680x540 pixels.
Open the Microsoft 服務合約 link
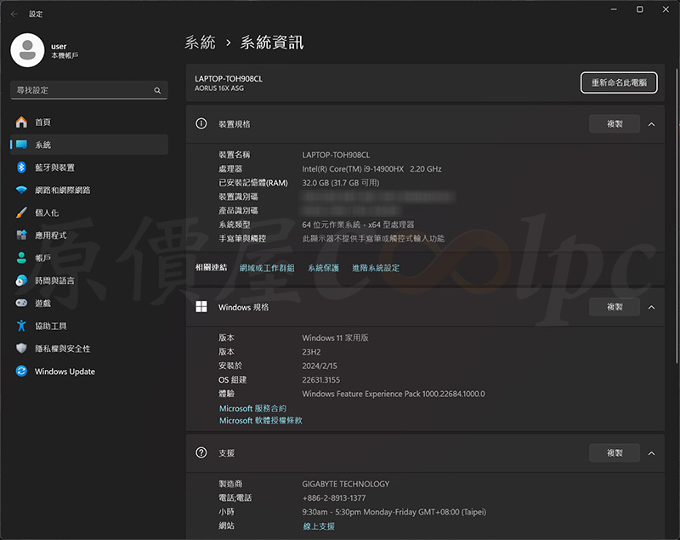[x=252, y=408]
